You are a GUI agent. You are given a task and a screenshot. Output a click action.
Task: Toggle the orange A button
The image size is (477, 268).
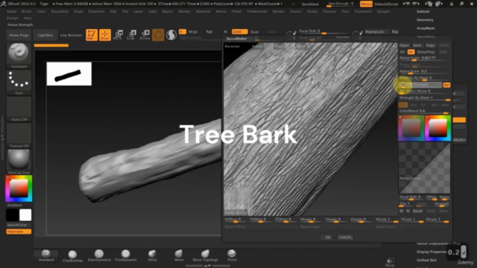[182, 31]
